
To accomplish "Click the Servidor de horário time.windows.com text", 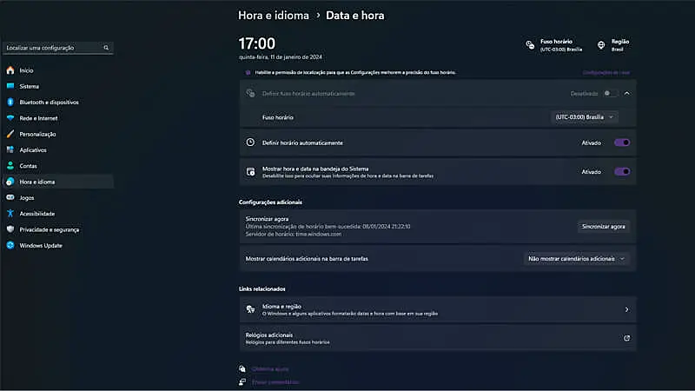I will click(294, 234).
